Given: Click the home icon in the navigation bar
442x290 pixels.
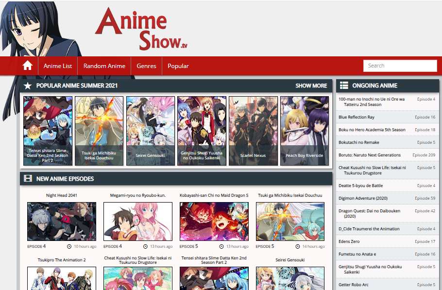Looking at the screenshot, I should tap(27, 66).
